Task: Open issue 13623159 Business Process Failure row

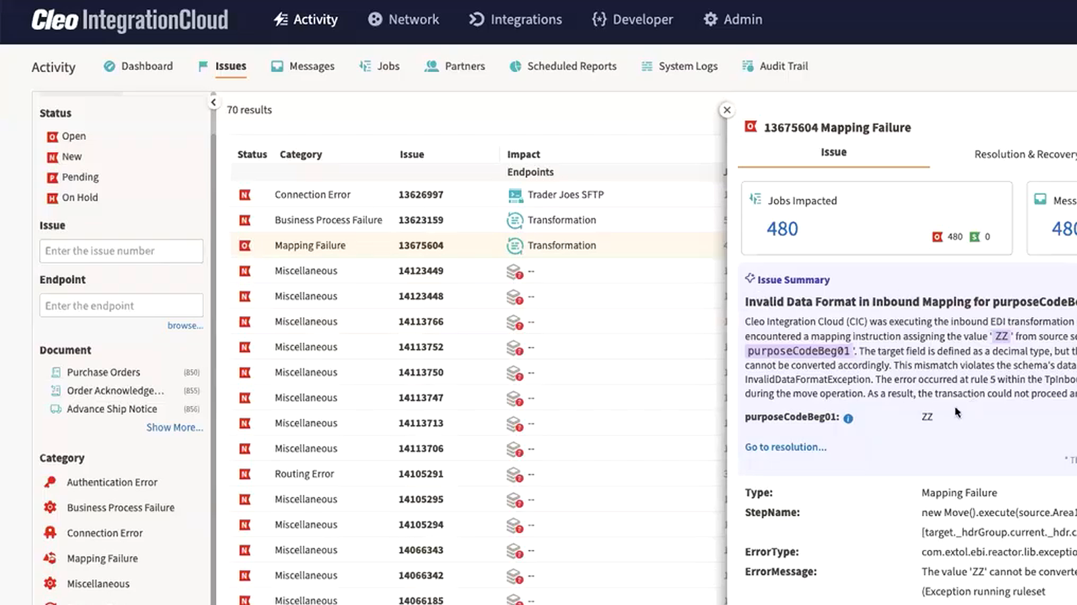Action: [x=478, y=220]
